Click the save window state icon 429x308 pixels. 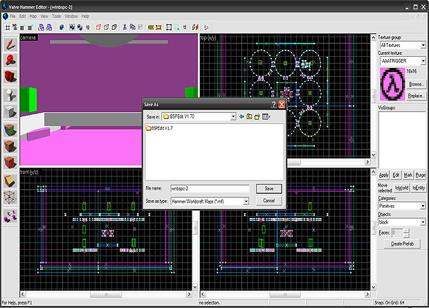point(49,27)
